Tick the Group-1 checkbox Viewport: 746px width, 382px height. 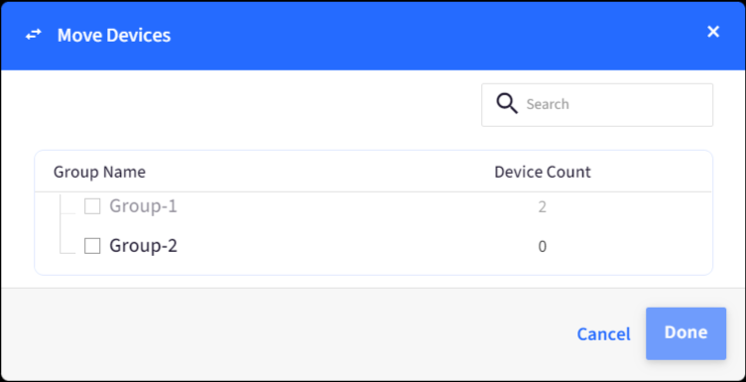point(92,206)
